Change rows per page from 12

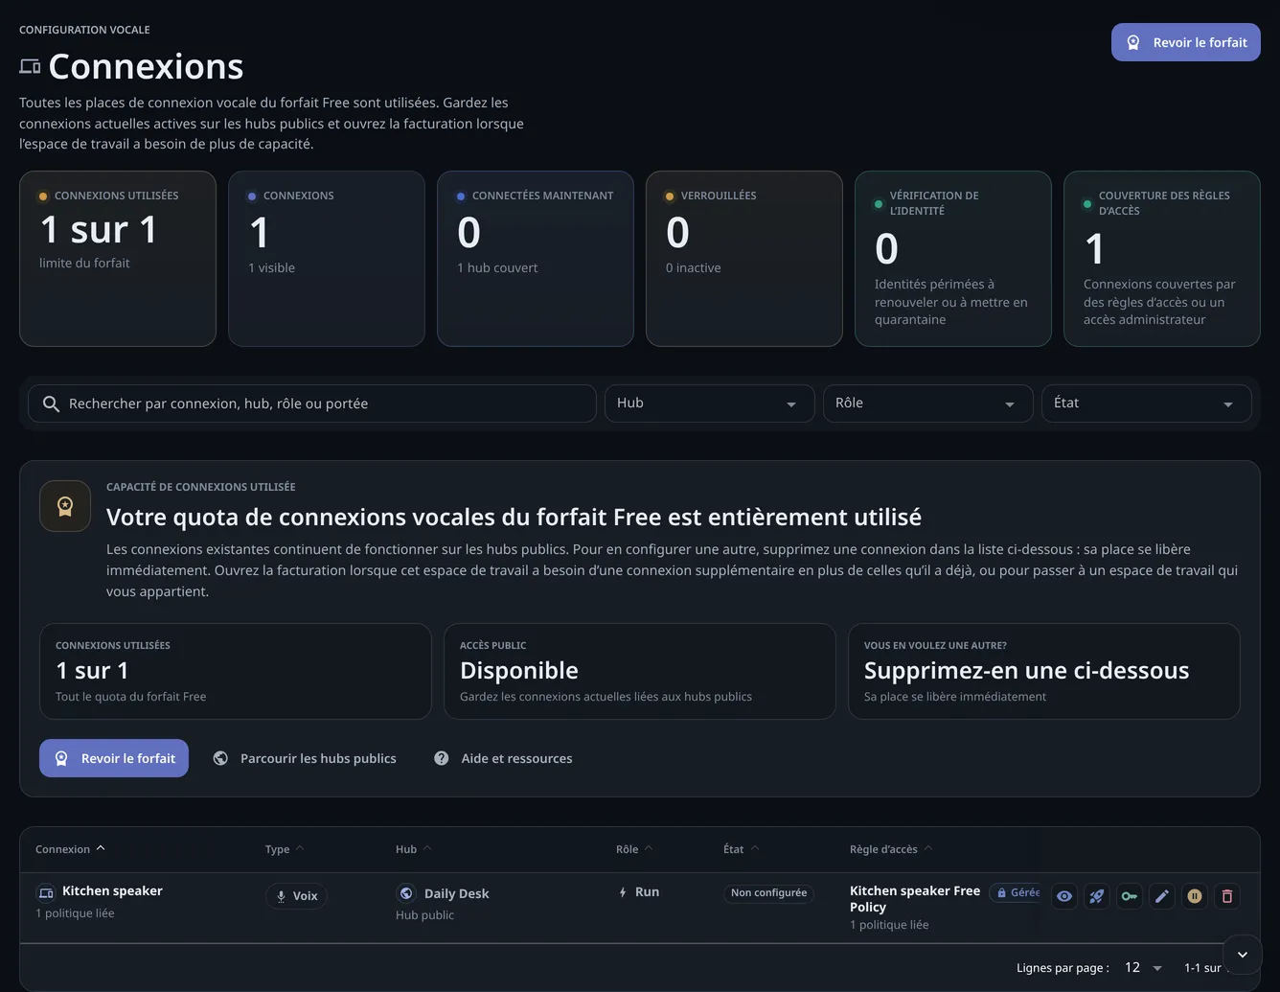[1143, 968]
